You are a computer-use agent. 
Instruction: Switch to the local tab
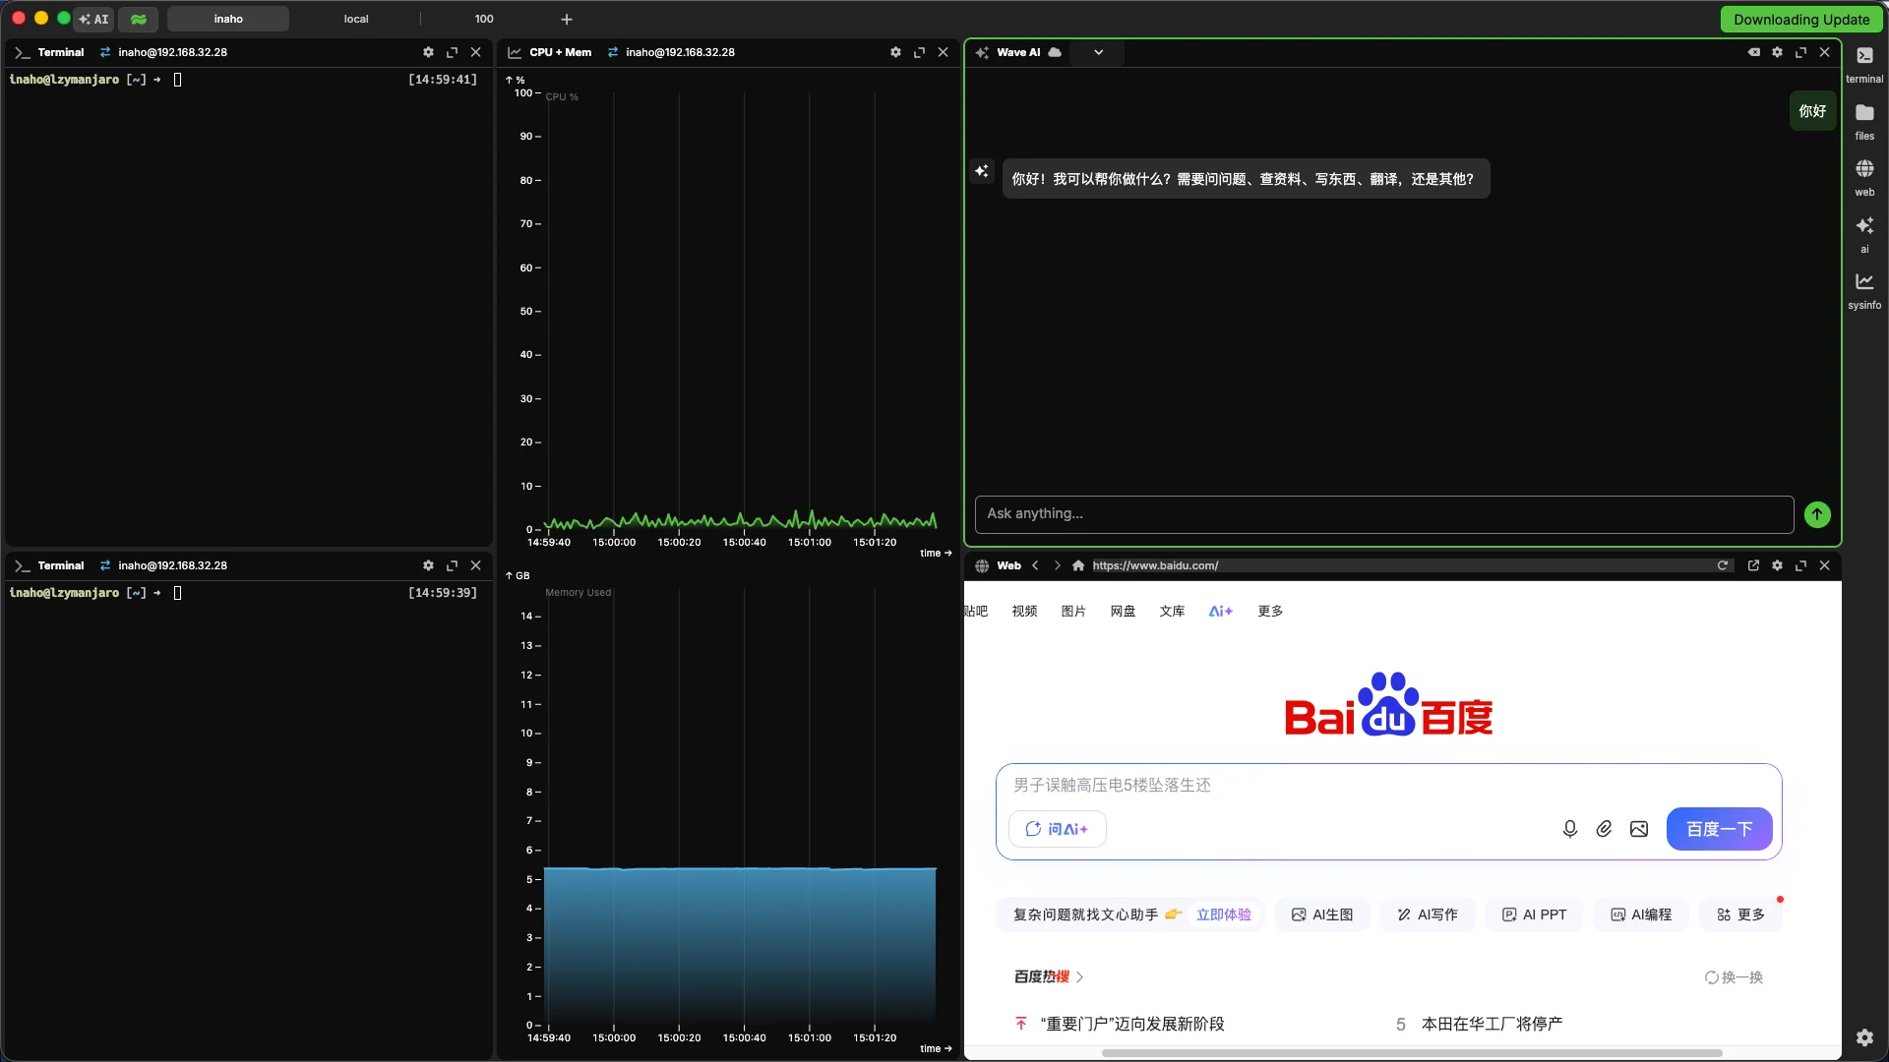[356, 19]
